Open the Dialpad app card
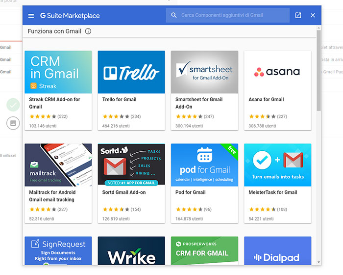The image size is (343, 275). 278,250
